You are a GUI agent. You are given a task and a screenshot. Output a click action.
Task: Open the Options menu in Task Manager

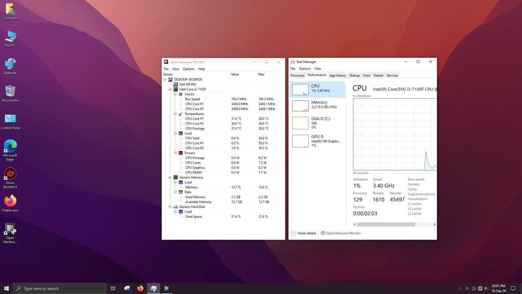pyautogui.click(x=305, y=68)
